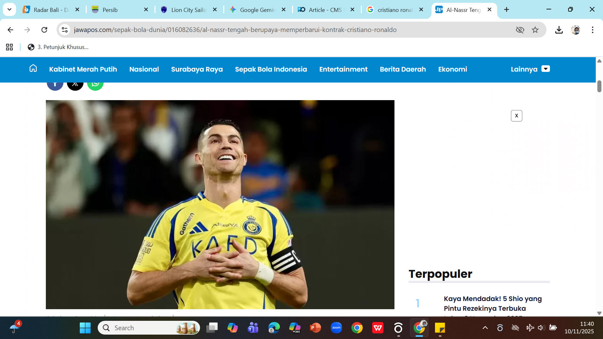Close the Persib tab
Image resolution: width=603 pixels, height=339 pixels.
146,10
